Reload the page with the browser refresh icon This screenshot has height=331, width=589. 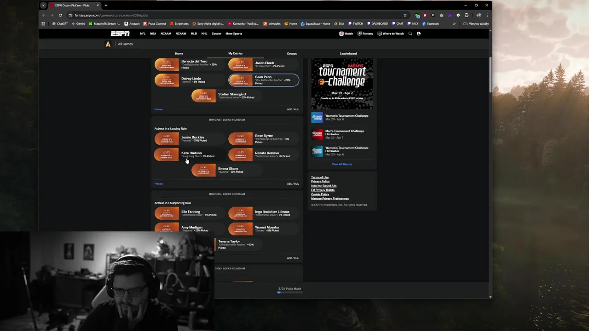60,15
